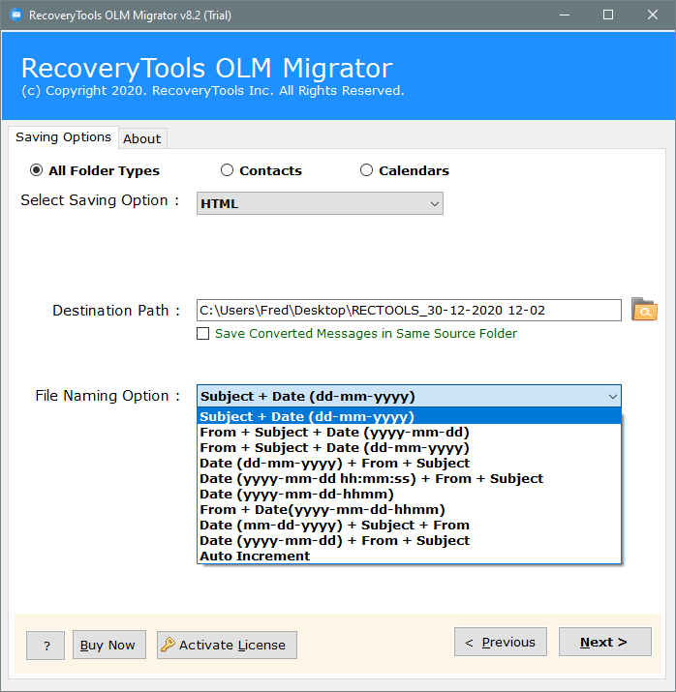This screenshot has height=692, width=676.
Task: Click the ? help button
Action: click(46, 646)
